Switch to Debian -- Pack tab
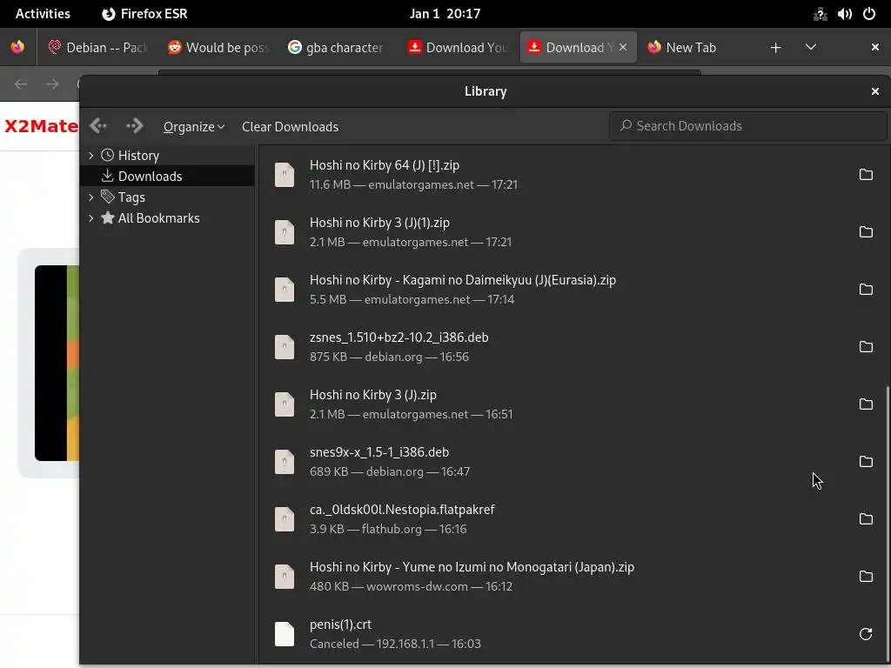Screen dimensions: 891x668 (x=97, y=47)
